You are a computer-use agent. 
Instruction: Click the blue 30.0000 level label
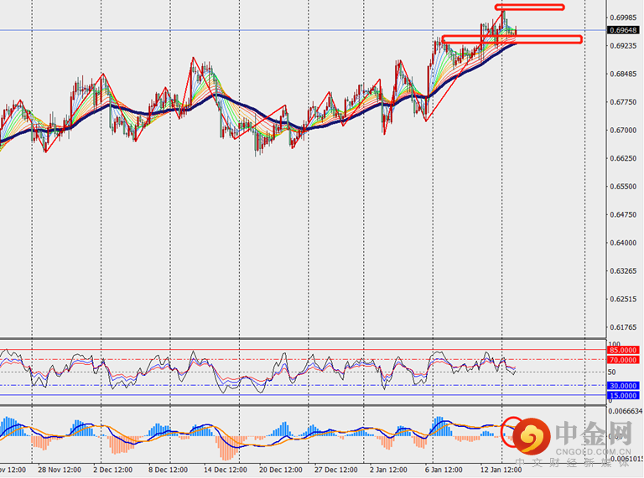pos(624,385)
